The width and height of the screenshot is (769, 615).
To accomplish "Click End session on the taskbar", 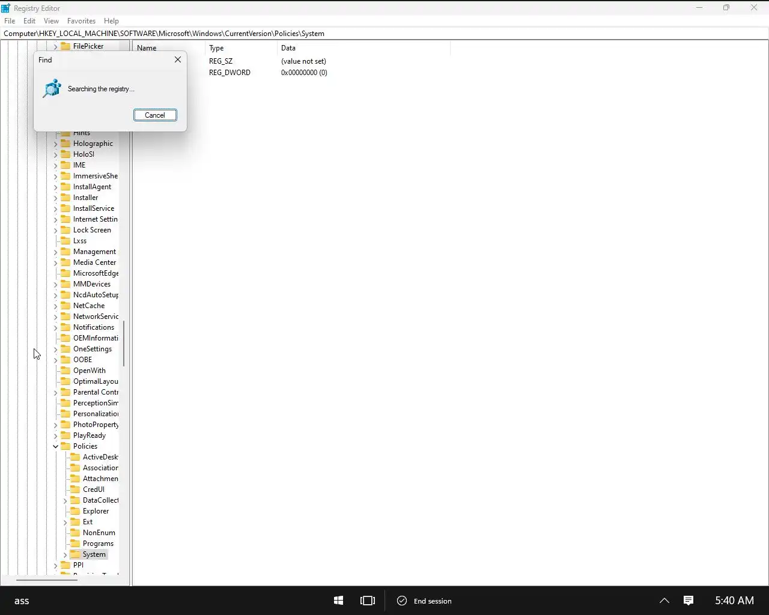I will pos(425,601).
